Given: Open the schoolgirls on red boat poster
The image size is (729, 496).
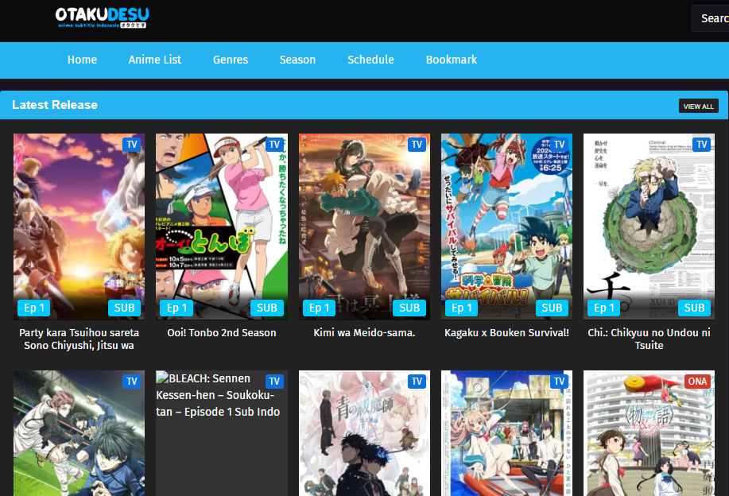Looking at the screenshot, I should pos(506,433).
